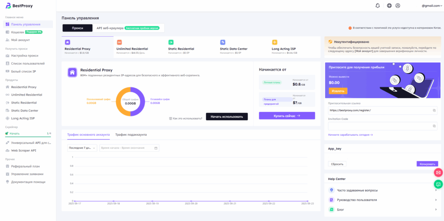Click the Long Acting ISP sidebar icon

[x=8, y=119]
